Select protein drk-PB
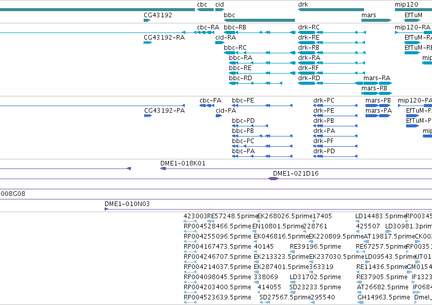 point(336,126)
